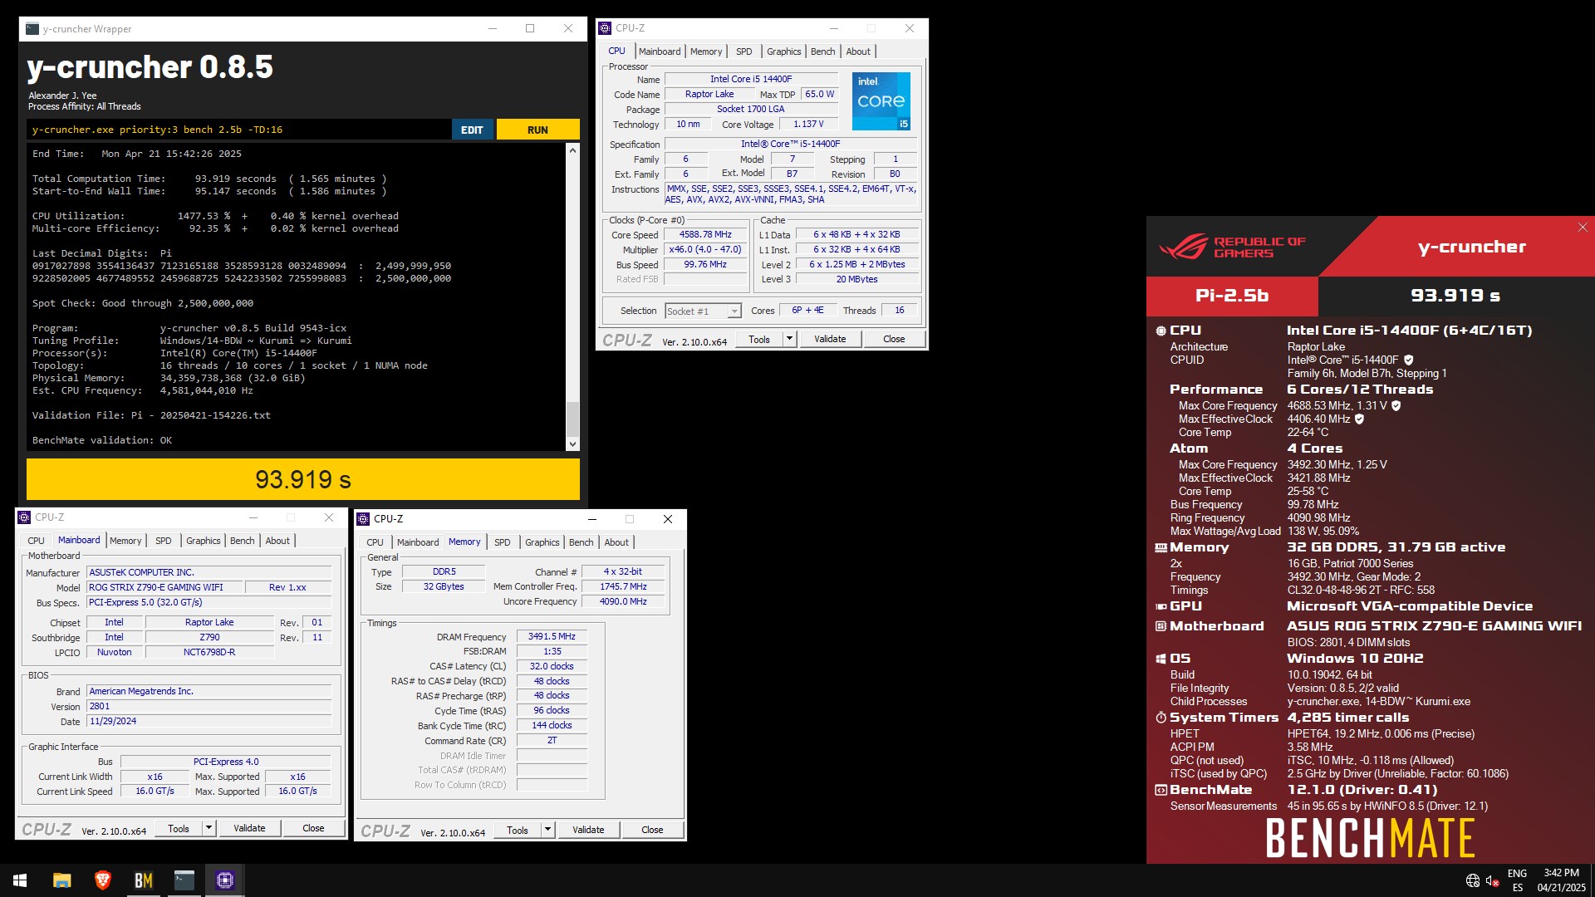Click the CPU section chip icon in BenchMate
1595x897 pixels.
1161,331
